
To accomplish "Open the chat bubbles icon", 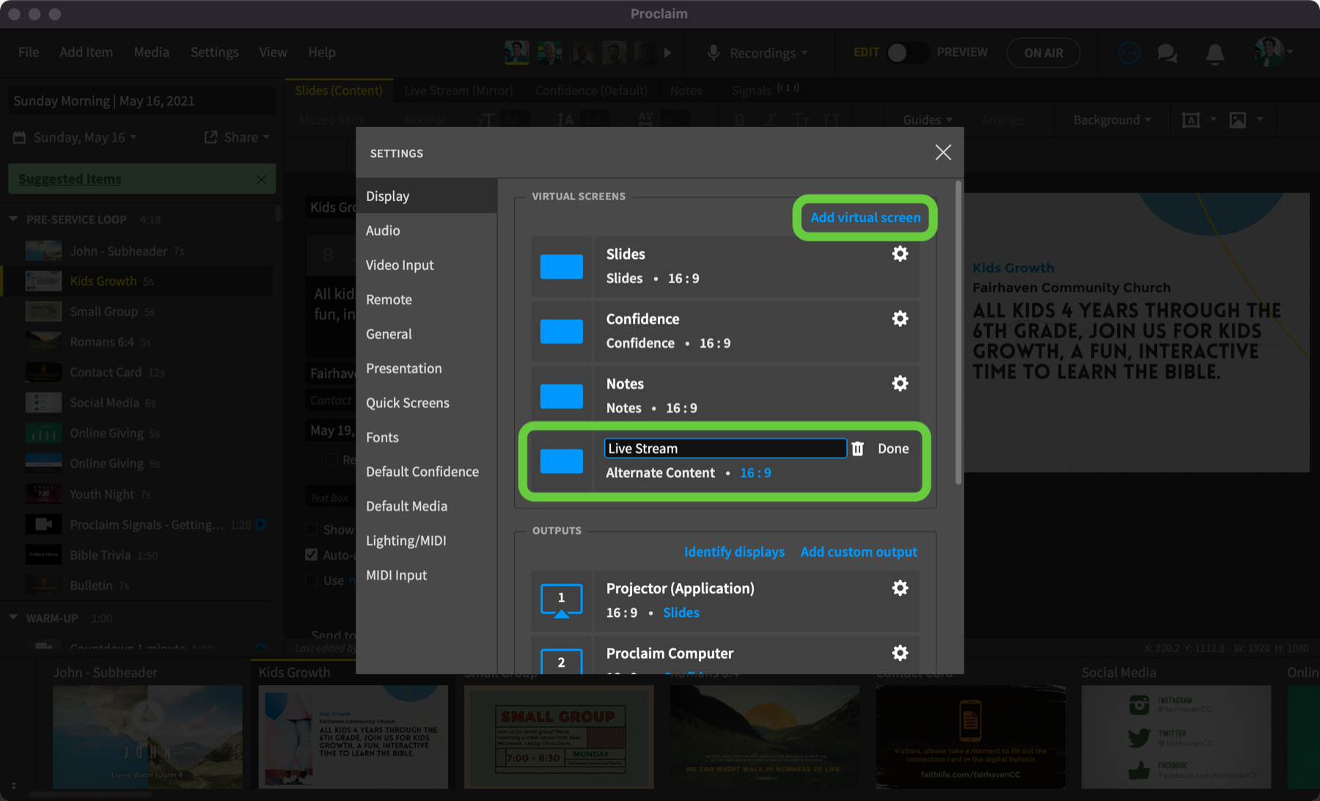I will coord(1167,53).
